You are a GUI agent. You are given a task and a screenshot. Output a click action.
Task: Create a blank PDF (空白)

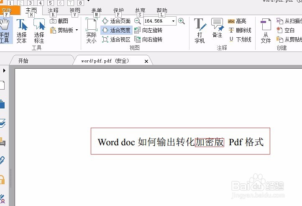(x=285, y=30)
